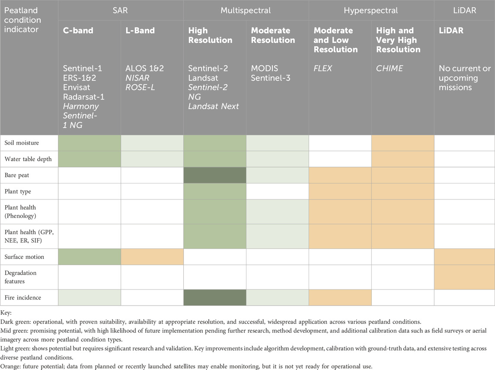Click the Water table depth row label
This screenshot has height=370, width=495.
[29, 159]
